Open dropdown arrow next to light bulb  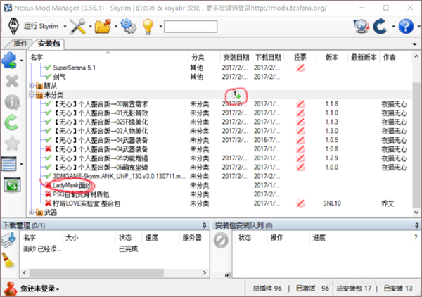click(x=160, y=26)
